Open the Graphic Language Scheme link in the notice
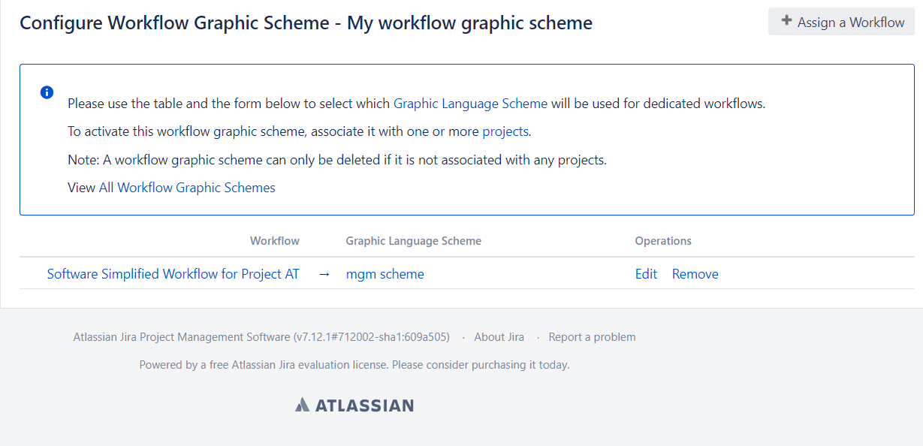 pos(470,104)
